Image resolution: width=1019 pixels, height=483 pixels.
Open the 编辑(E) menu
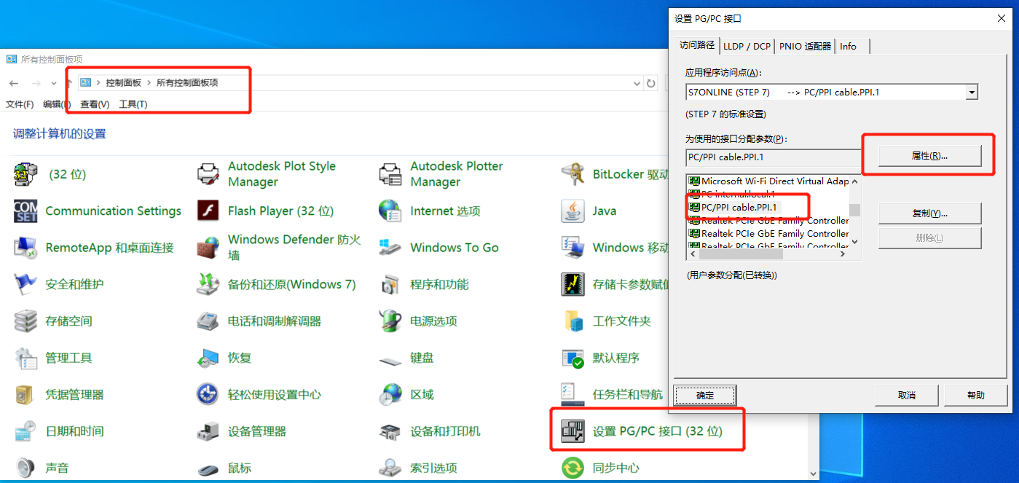[x=57, y=104]
